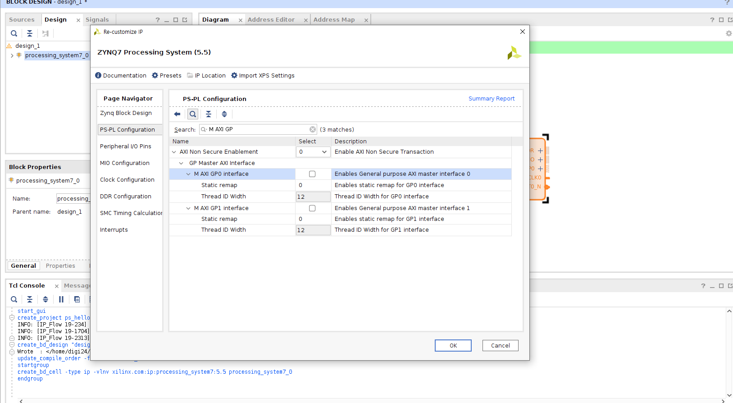The height and width of the screenshot is (403, 733).
Task: Click search icon in Tcl Console toolbar
Action: (14, 299)
